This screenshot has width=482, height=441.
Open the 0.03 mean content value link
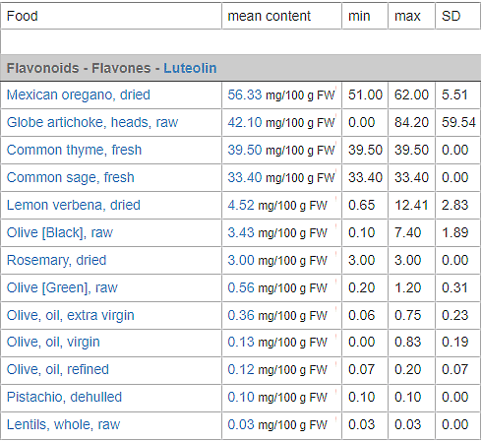241,424
